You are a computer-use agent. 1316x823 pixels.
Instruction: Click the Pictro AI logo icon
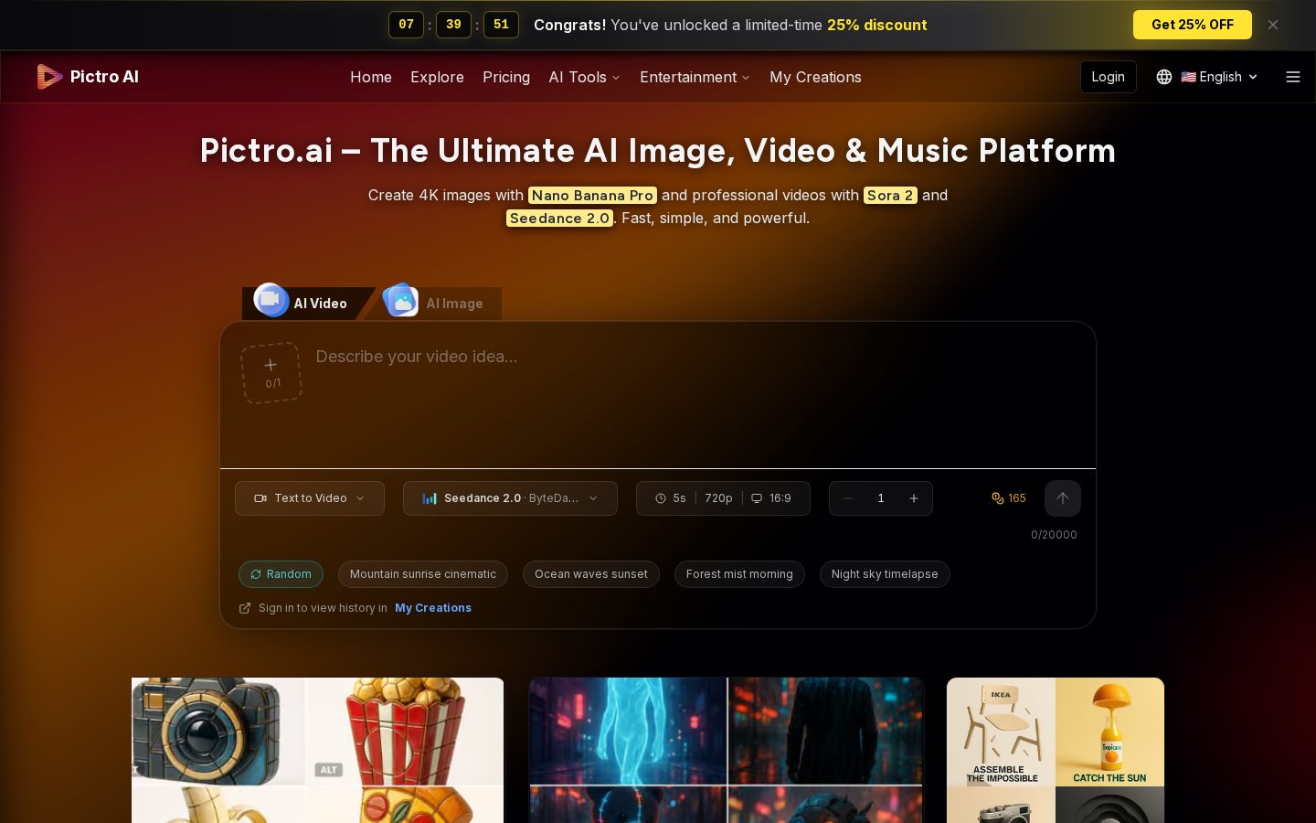49,77
